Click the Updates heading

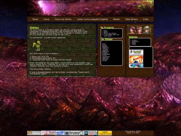[x=133, y=37]
